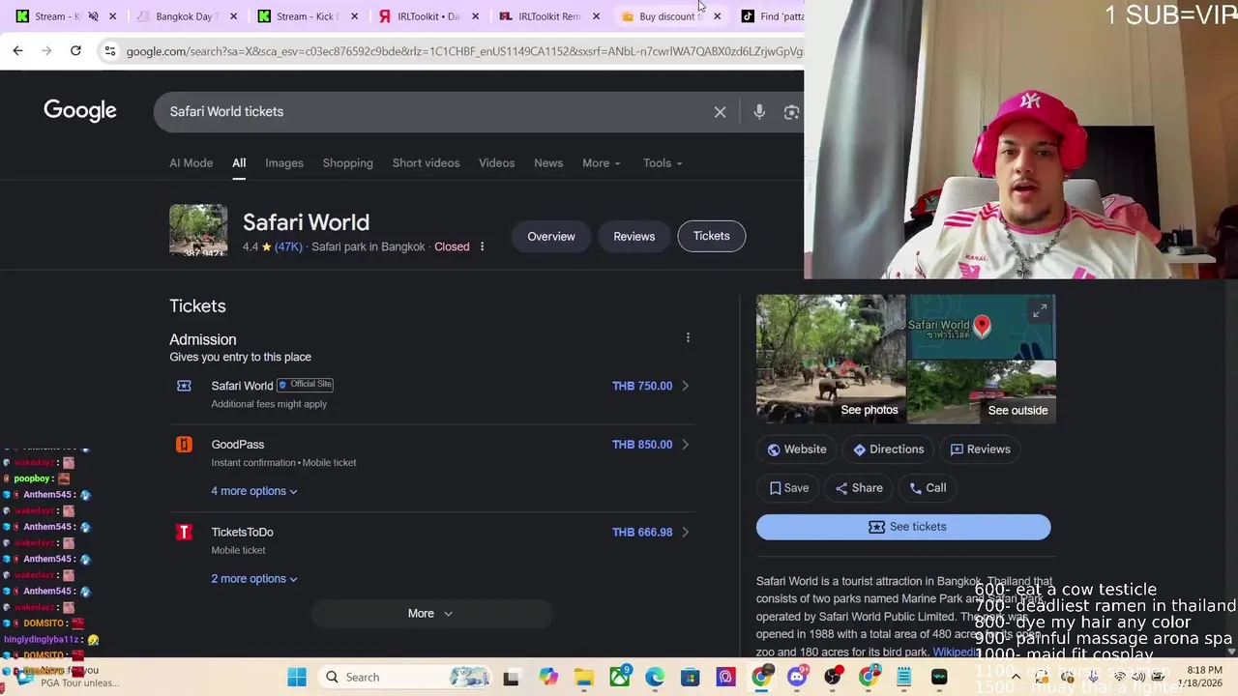
Task: Switch to AI Mode search tab
Action: (x=191, y=163)
